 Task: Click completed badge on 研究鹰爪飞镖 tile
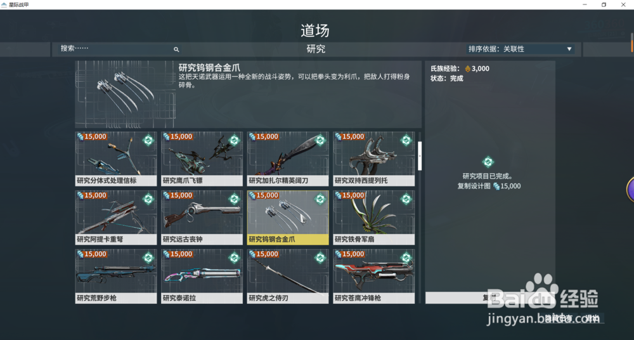(234, 140)
